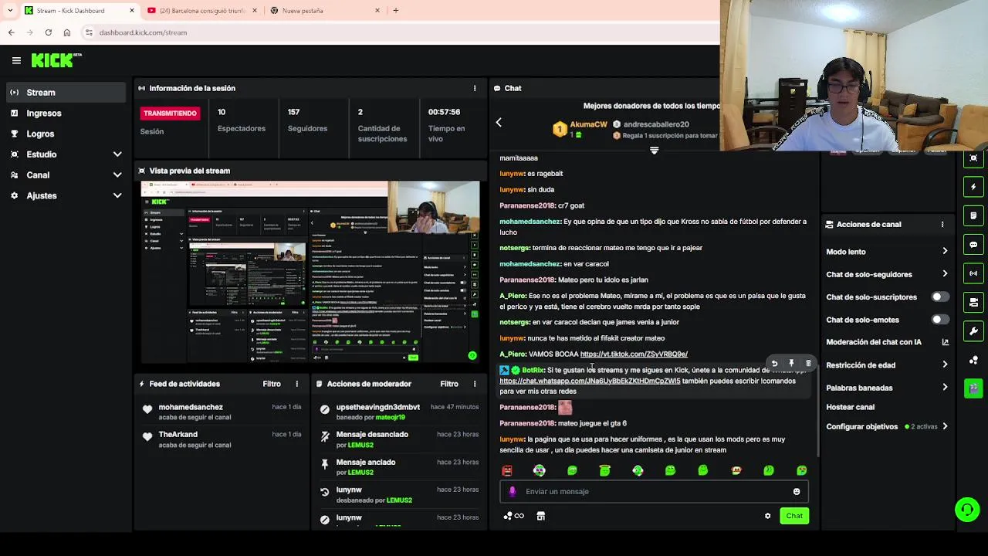Image resolution: width=988 pixels, height=556 pixels.
Task: Click the green Chat send button
Action: point(794,516)
